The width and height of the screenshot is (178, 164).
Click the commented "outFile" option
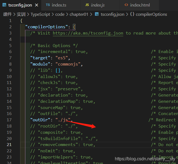coord(54,114)
